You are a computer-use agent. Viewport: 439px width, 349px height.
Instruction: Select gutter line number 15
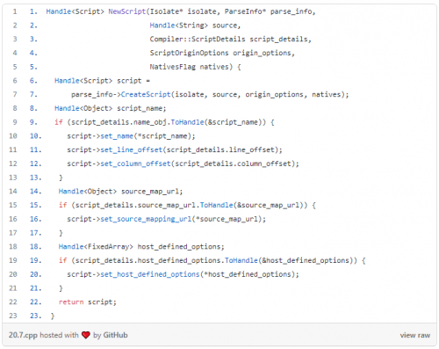click(x=13, y=205)
